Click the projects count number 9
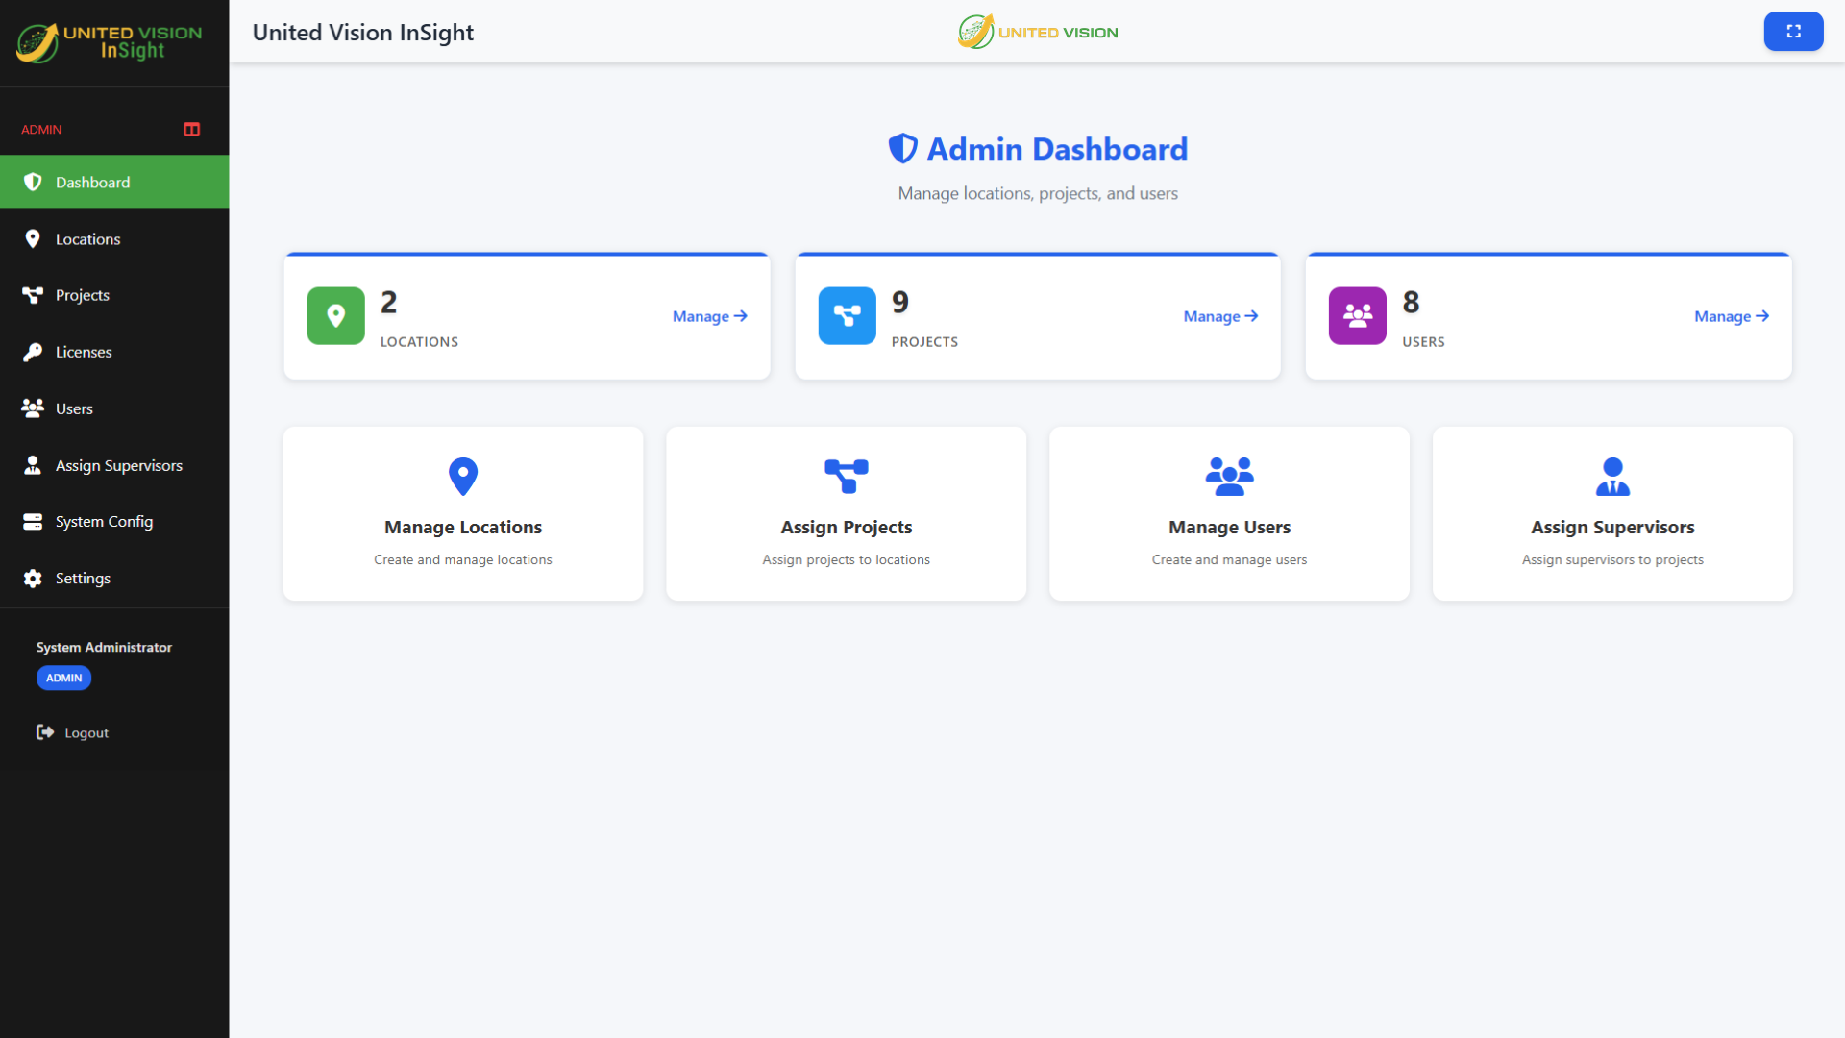This screenshot has height=1038, width=1845. click(x=900, y=302)
